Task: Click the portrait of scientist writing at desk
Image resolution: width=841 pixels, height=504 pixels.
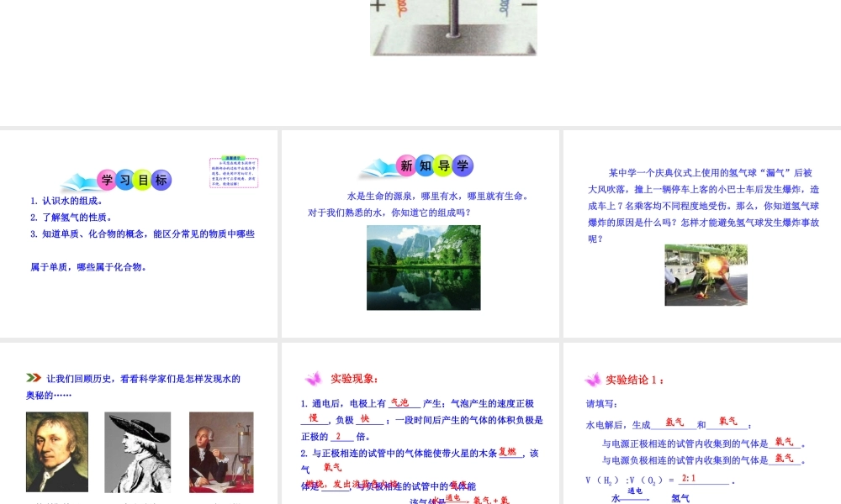Action: click(221, 452)
